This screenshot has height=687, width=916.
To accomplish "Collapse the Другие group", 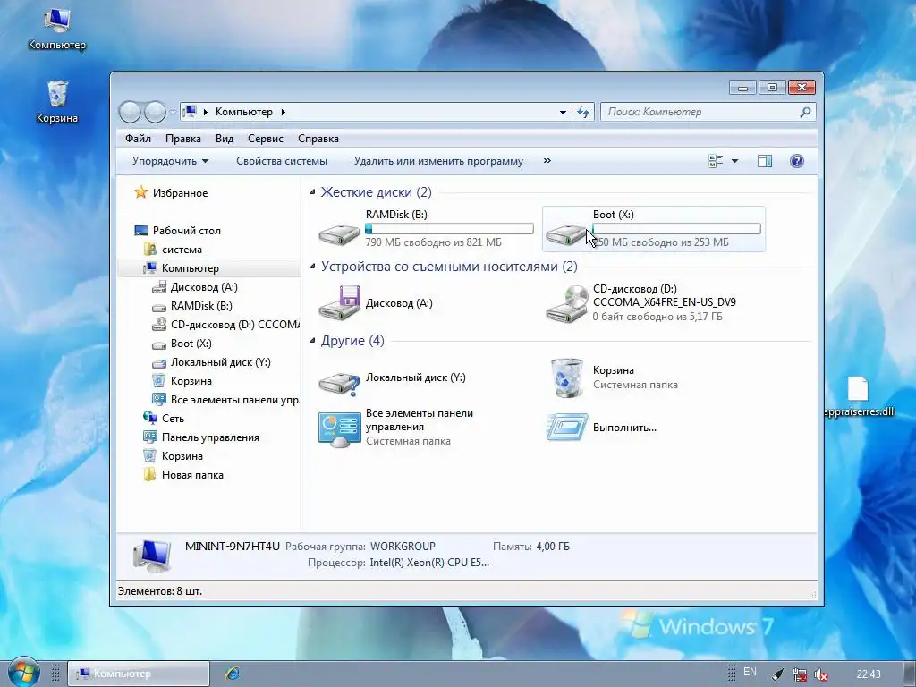I will point(312,340).
